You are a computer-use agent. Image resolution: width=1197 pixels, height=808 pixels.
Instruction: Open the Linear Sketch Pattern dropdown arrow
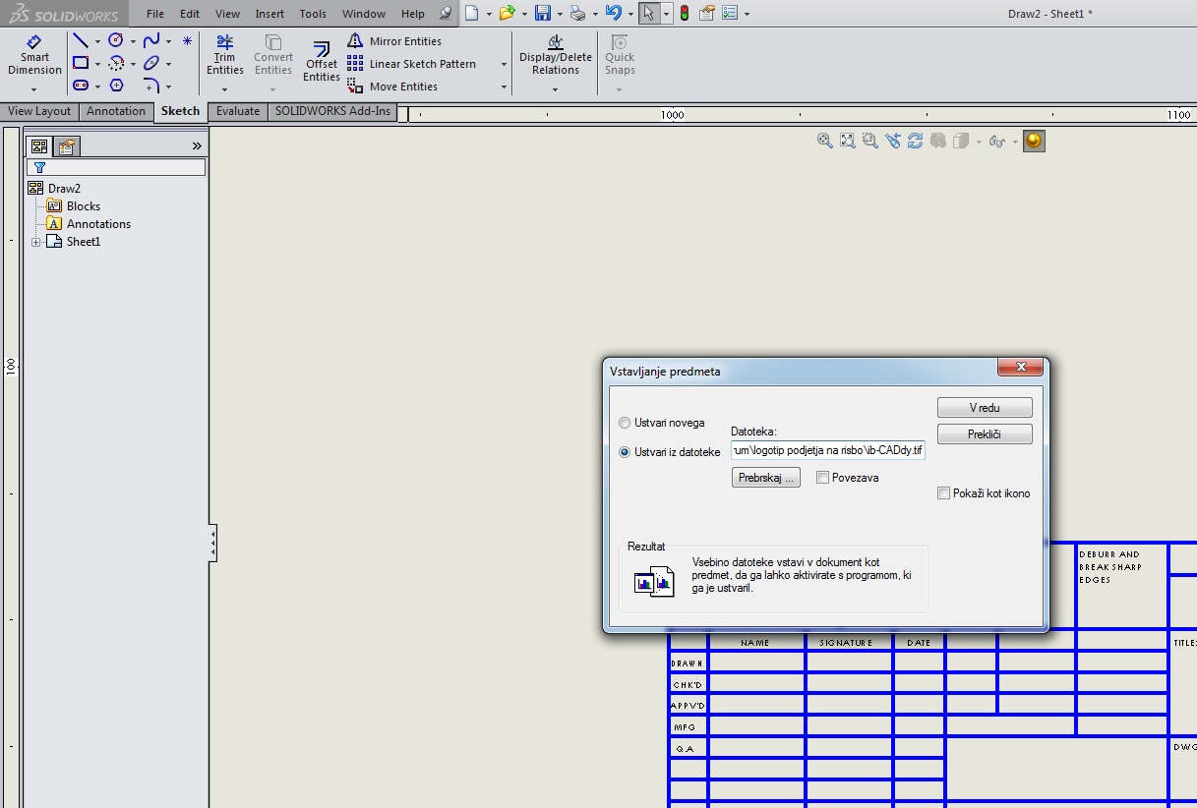pyautogui.click(x=504, y=65)
